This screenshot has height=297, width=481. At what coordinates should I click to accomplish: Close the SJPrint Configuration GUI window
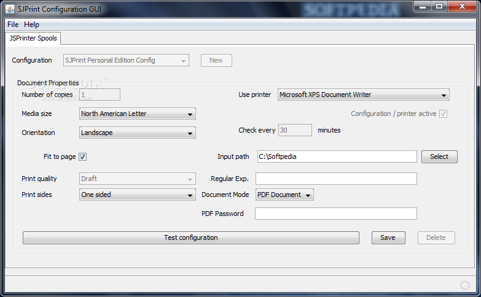click(x=463, y=6)
